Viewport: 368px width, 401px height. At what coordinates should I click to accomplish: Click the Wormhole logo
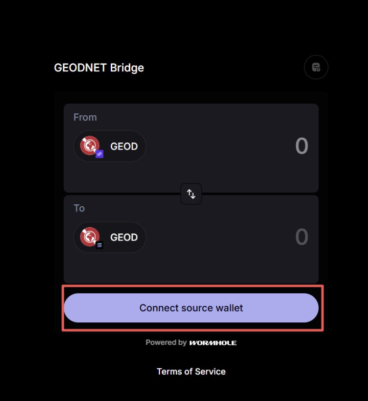(213, 343)
